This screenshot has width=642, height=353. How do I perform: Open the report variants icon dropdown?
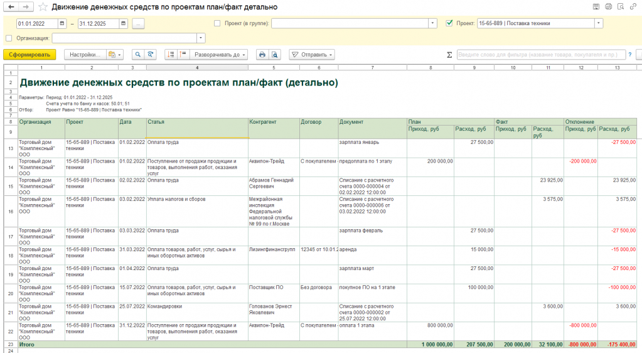pos(114,55)
